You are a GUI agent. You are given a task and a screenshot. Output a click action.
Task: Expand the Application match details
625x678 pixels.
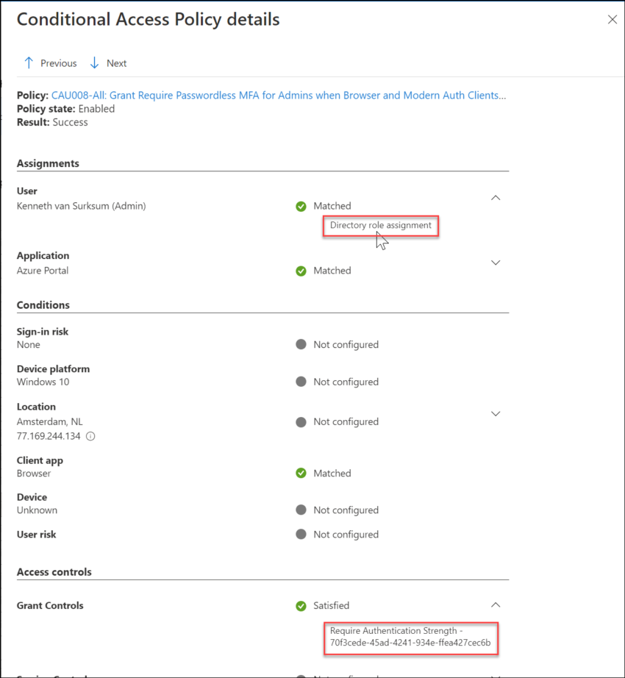[496, 263]
